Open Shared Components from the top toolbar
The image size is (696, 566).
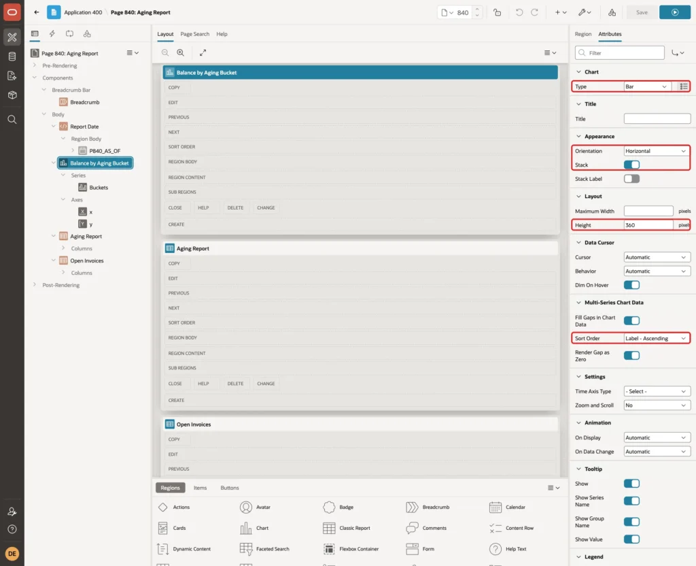click(x=612, y=12)
